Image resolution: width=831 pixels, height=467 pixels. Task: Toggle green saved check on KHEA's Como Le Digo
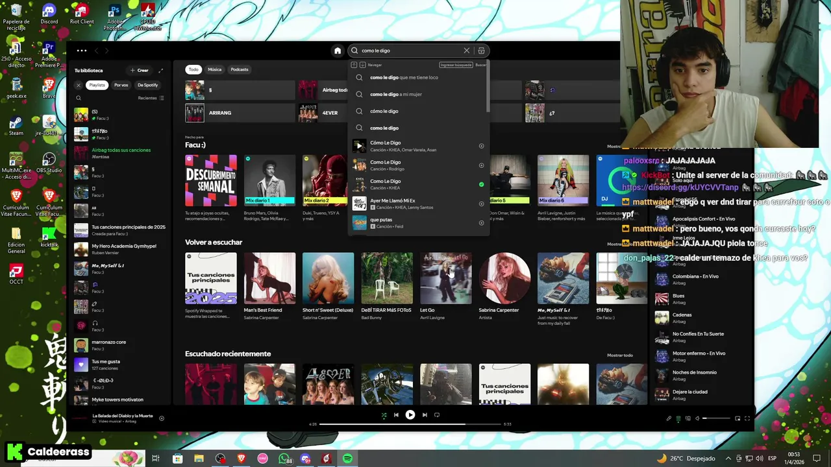coord(481,184)
